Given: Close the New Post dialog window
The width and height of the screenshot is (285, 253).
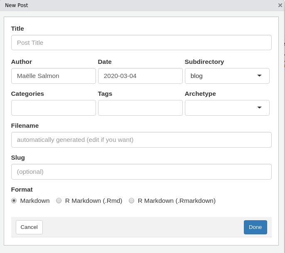Looking at the screenshot, I should [x=280, y=5].
